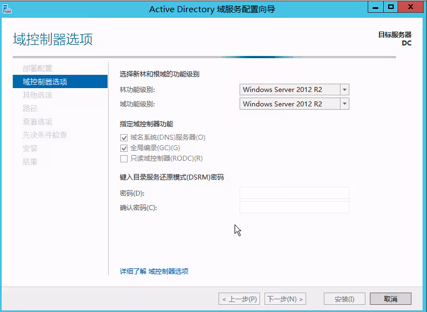Click the DSRM 密码(D) input field
The image size is (427, 312).
(x=294, y=193)
